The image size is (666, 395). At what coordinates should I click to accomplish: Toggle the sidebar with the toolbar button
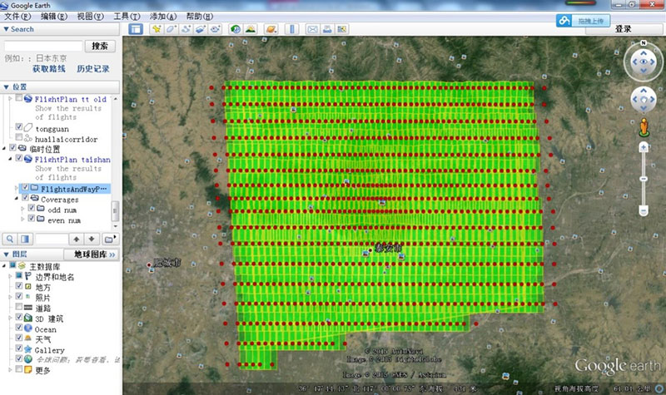point(136,29)
